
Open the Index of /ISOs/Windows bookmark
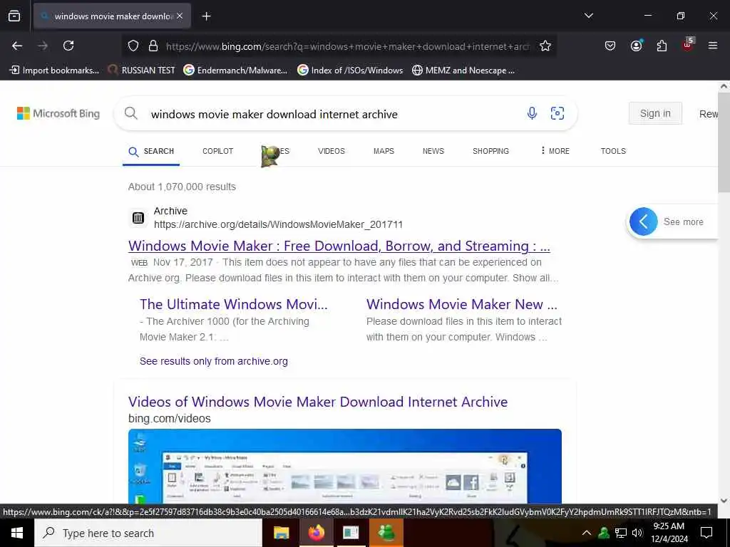(x=350, y=71)
